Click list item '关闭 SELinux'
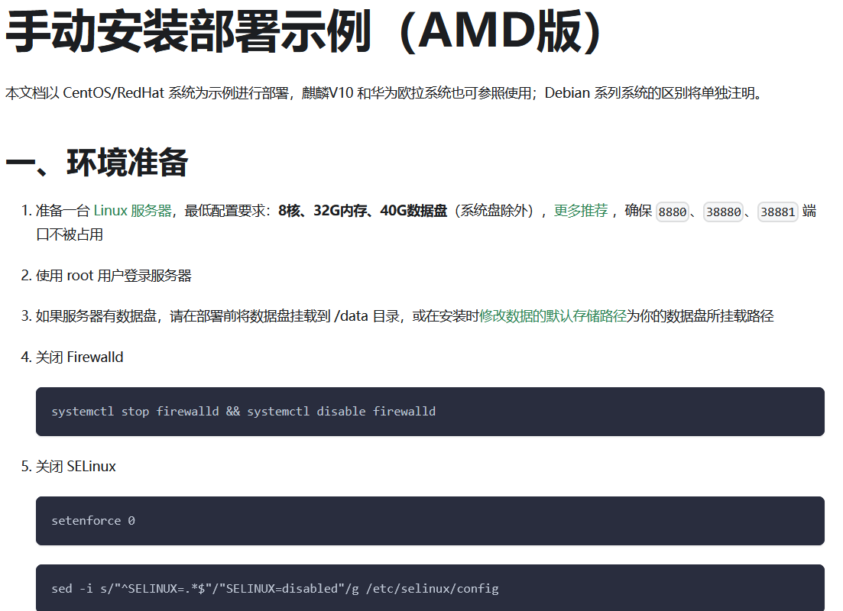Screen dimensions: 843x611 click(75, 467)
